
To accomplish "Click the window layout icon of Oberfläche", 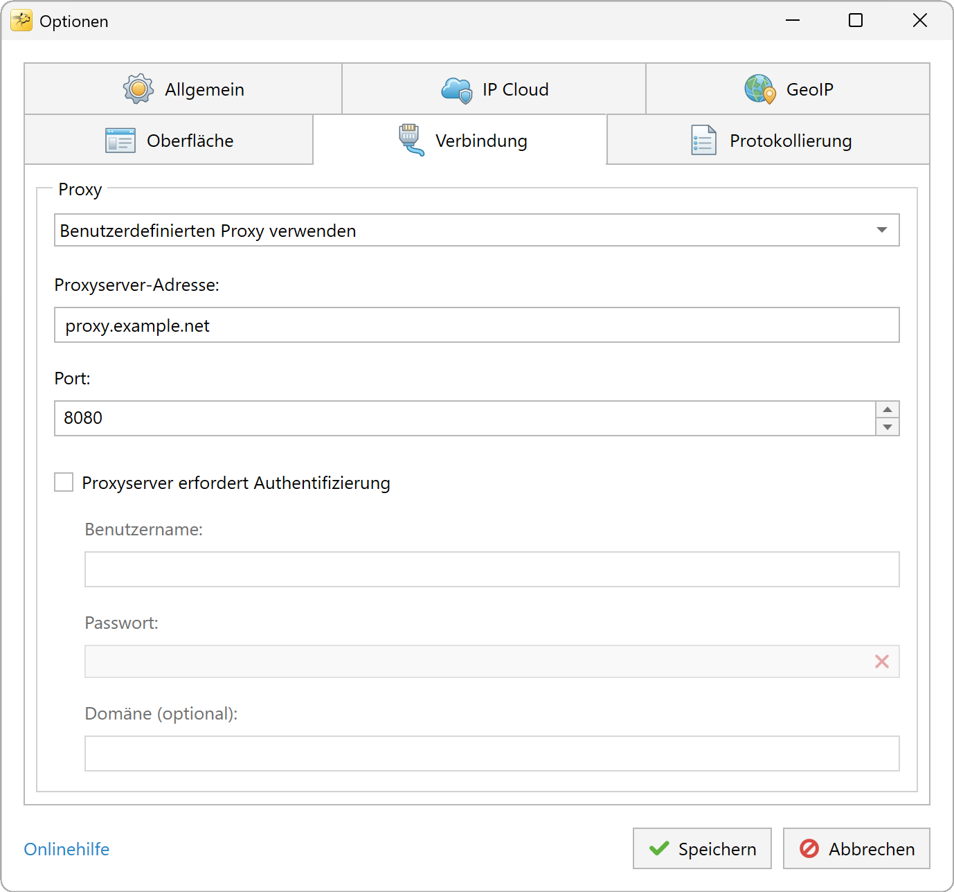I will point(120,140).
